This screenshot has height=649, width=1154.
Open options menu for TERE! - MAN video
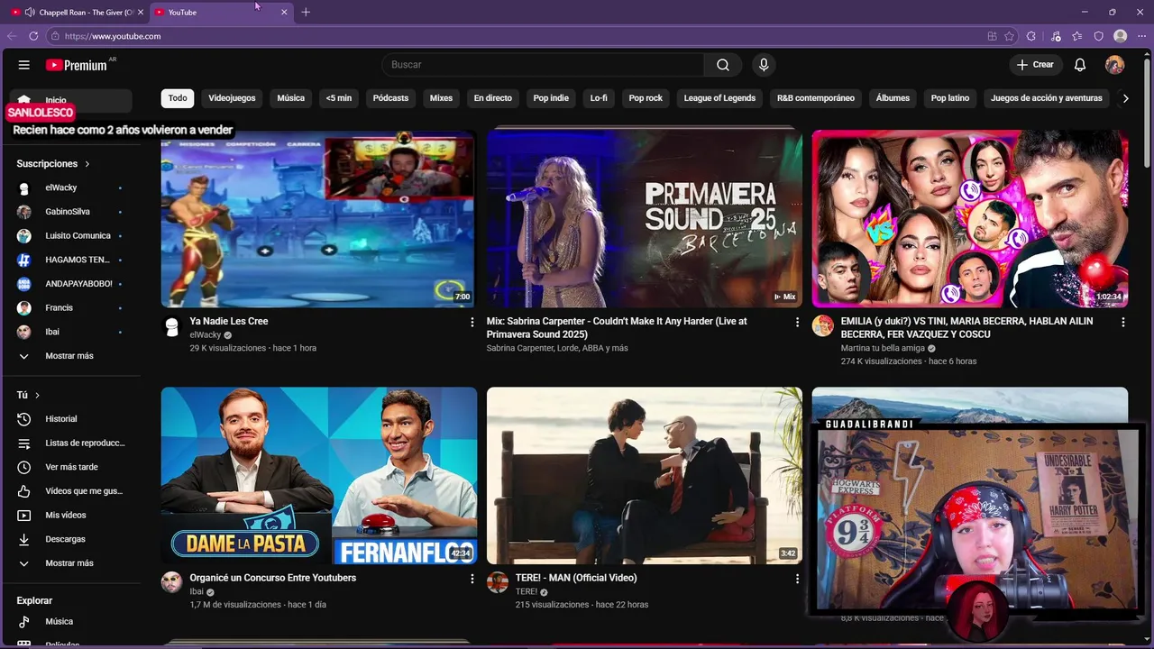(797, 579)
